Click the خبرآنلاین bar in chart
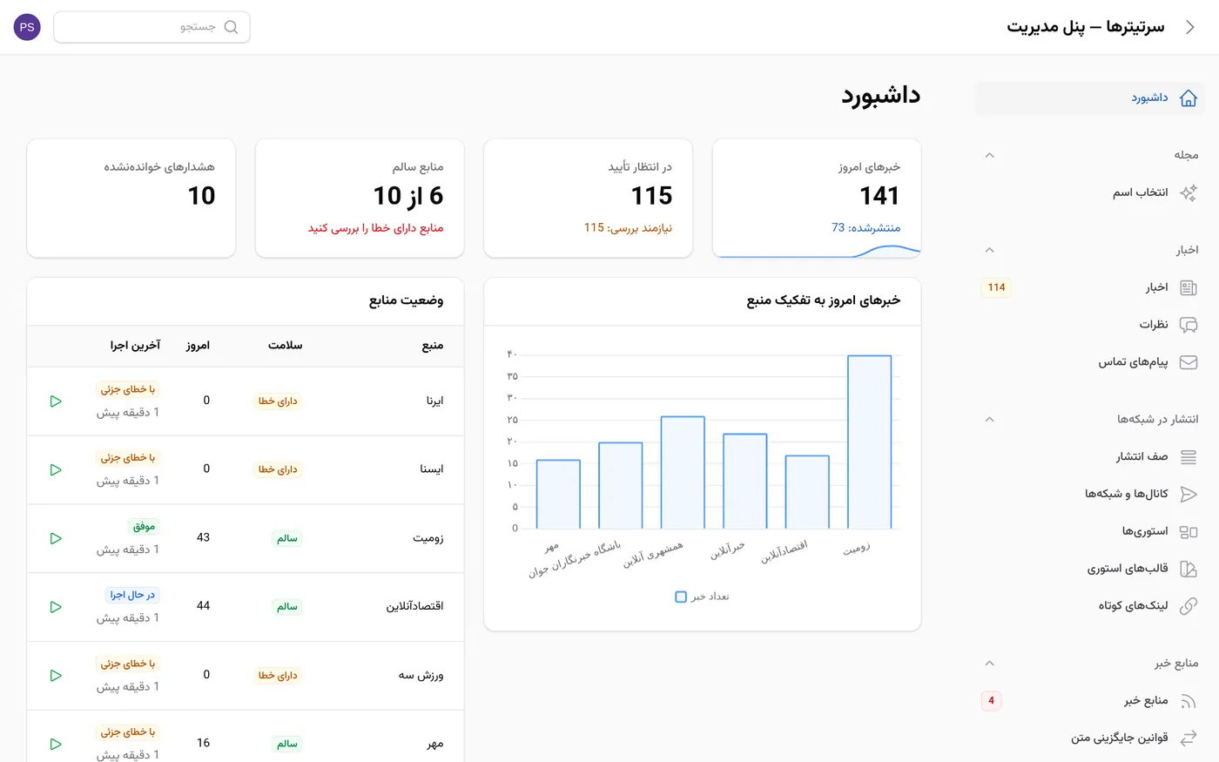Screen dimensions: 1219x762 745,481
